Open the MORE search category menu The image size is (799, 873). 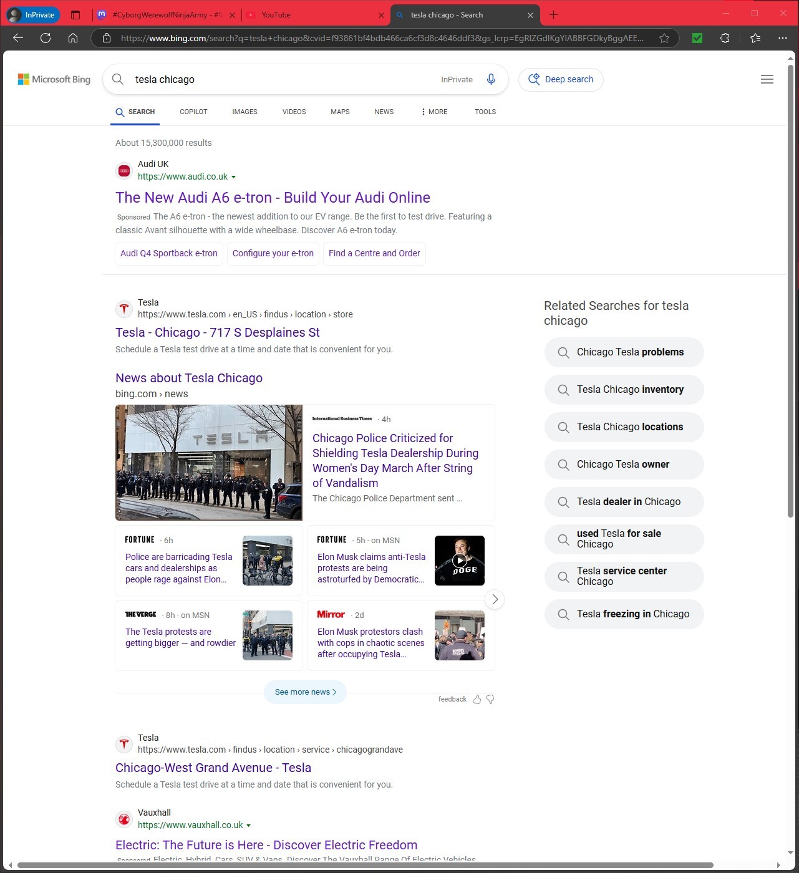coord(434,112)
